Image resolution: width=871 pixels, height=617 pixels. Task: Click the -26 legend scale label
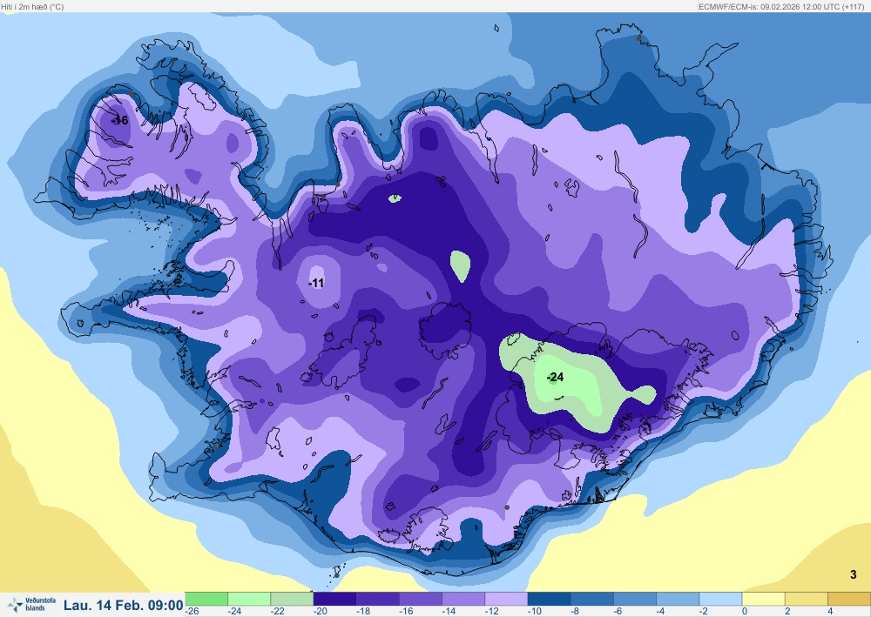coord(192,611)
